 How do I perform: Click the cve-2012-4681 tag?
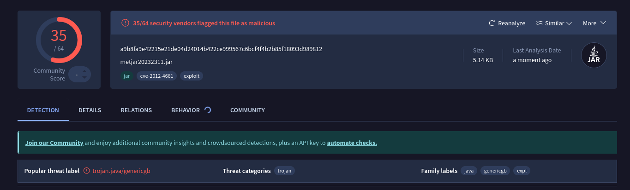pos(156,76)
